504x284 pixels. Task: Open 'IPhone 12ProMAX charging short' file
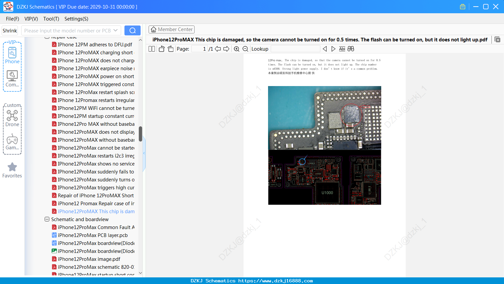(x=92, y=53)
